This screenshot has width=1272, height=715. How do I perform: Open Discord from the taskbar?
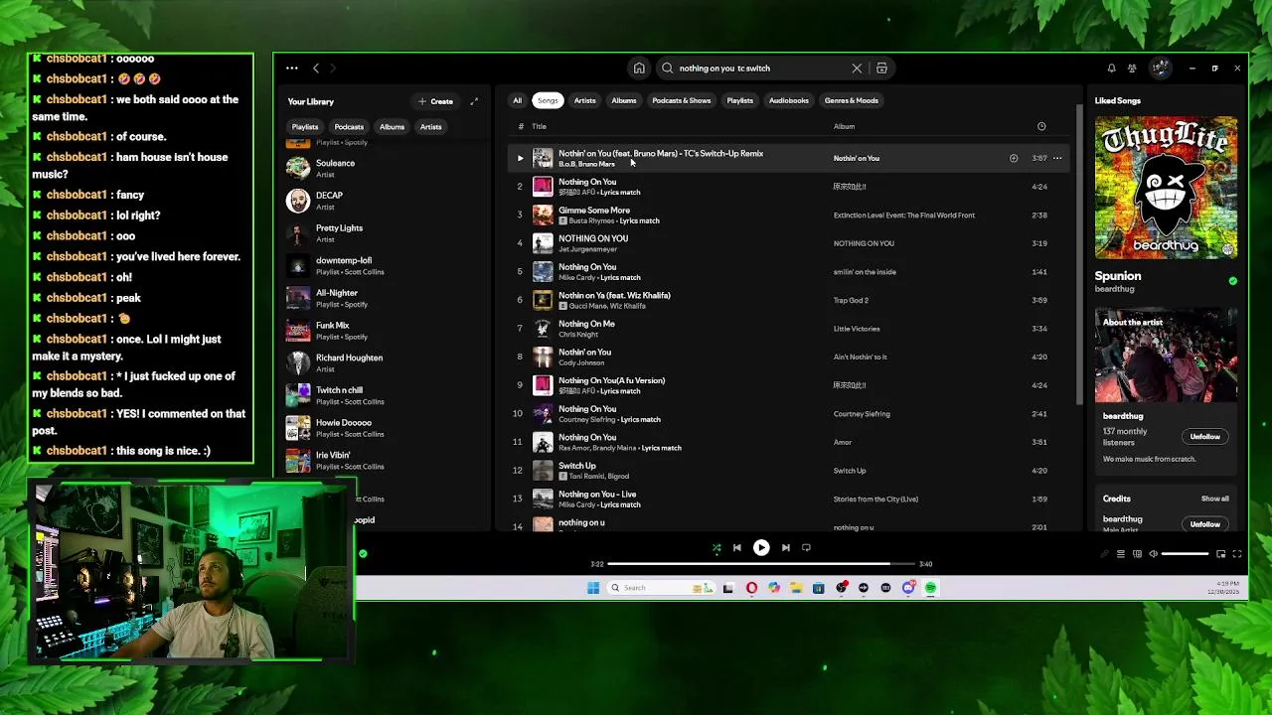pyautogui.click(x=908, y=588)
